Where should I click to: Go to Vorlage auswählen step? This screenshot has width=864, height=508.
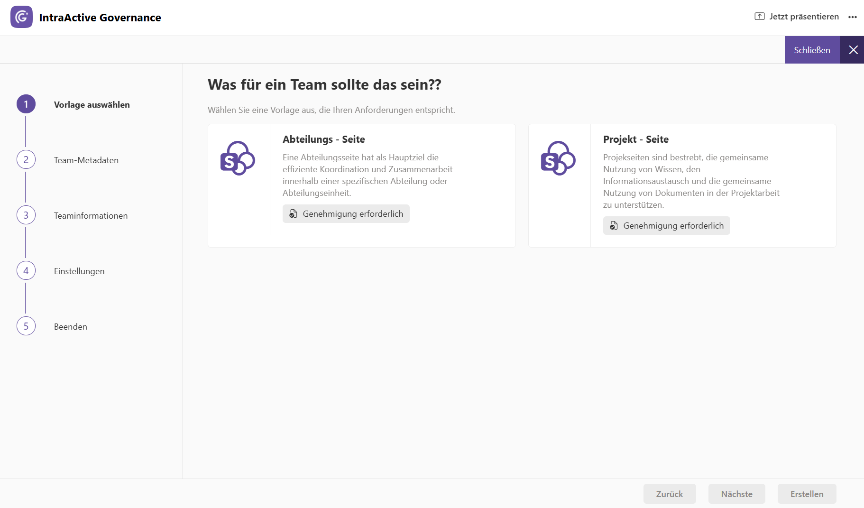coord(92,105)
